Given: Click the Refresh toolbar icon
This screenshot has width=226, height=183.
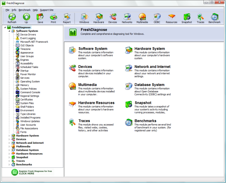Looking at the screenshot, I should pos(12,17).
